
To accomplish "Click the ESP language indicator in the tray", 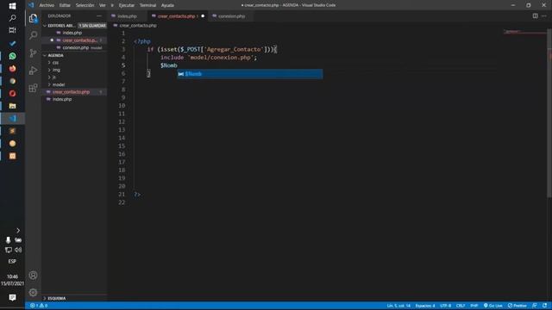I will [x=12, y=262].
